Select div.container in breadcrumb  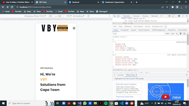tap(138, 26)
